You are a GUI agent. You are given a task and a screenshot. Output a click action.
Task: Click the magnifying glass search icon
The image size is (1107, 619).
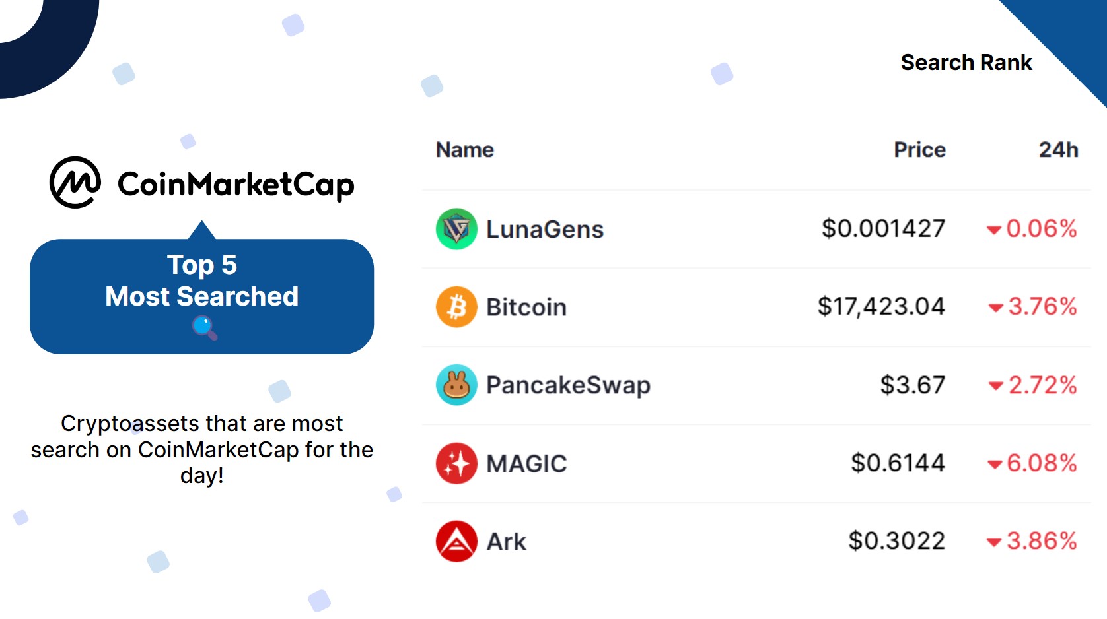pyautogui.click(x=204, y=327)
